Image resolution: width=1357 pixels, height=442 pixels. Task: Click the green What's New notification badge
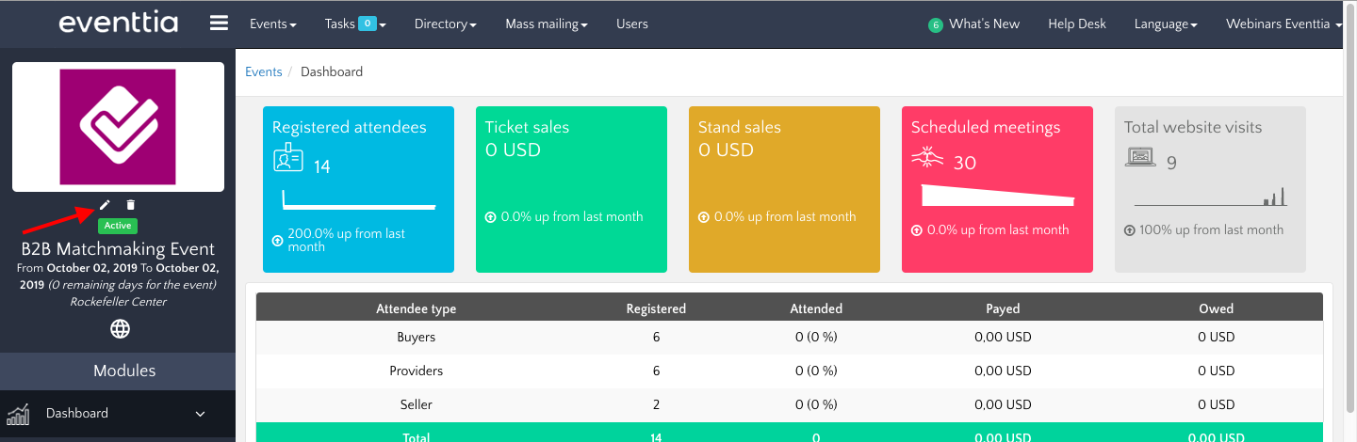point(935,25)
